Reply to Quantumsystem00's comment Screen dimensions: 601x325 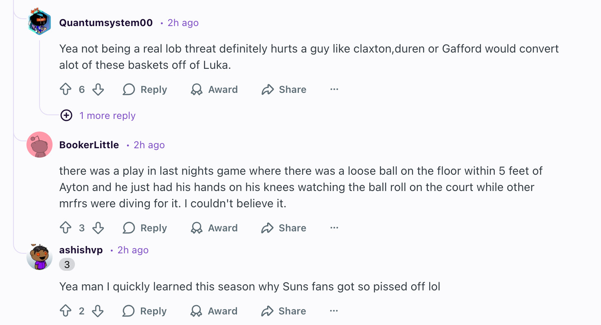[x=145, y=90]
